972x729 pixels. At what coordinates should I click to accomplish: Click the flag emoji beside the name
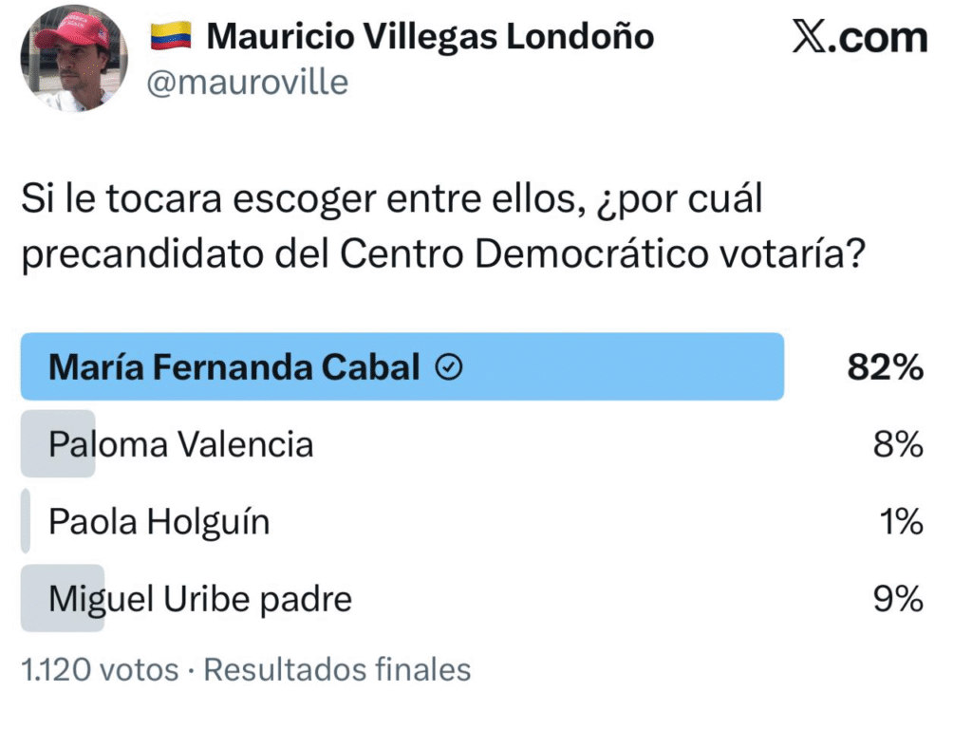coord(171,36)
